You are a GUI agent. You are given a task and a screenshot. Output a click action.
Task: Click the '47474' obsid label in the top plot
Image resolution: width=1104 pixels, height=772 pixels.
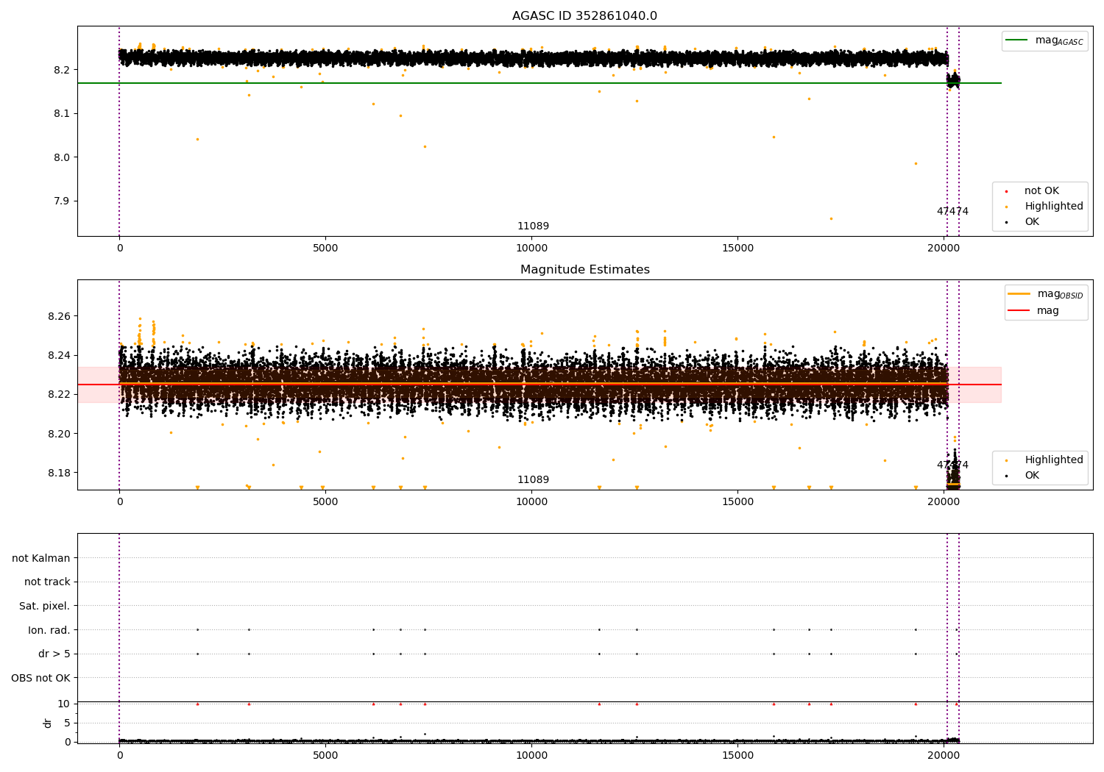click(x=952, y=212)
